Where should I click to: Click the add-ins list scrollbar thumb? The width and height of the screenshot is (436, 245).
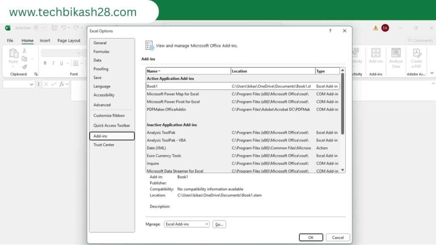343,104
